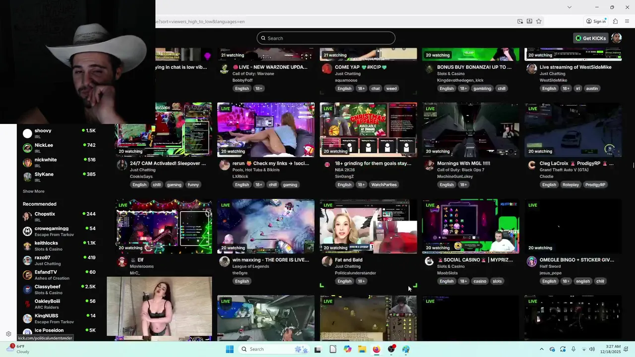635x357 pixels.
Task: Select the 'WatchParties' tag
Action: click(x=384, y=184)
